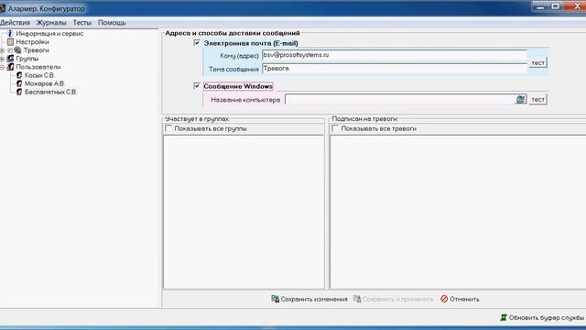The height and width of the screenshot is (330, 586).
Task: Click the user icon next to Беспамятных С.В.
Action: 19,92
